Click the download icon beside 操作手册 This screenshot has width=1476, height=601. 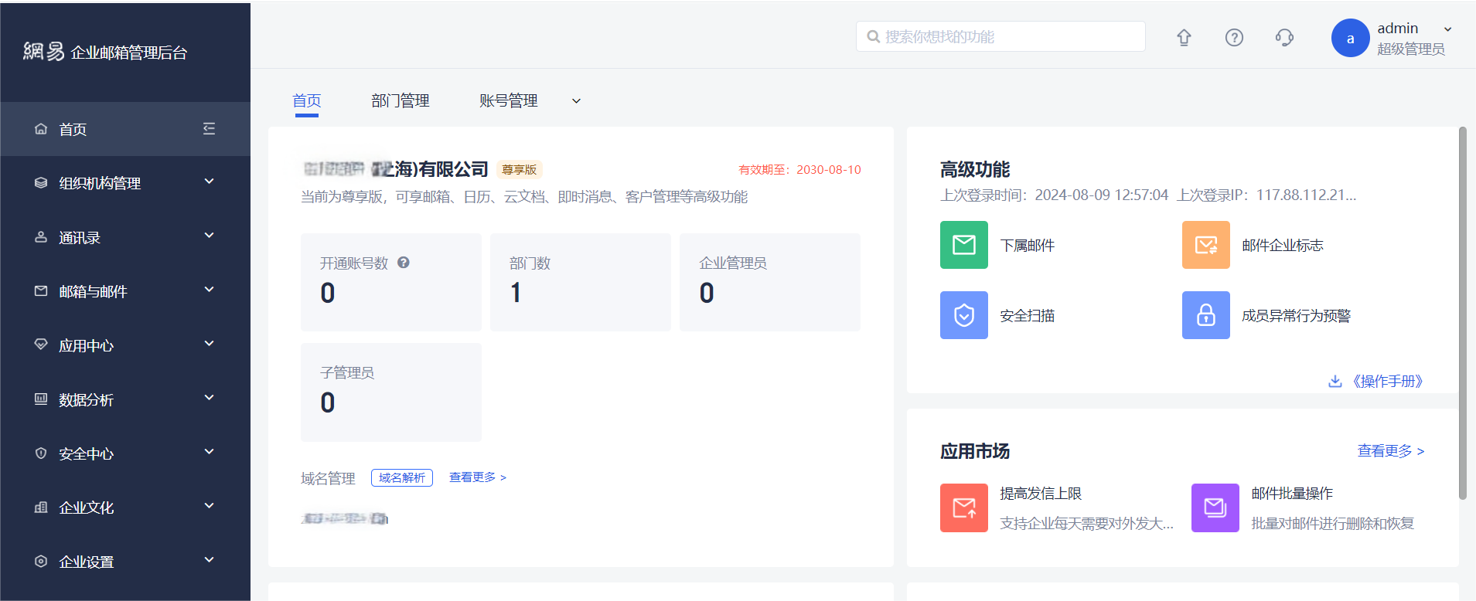pyautogui.click(x=1335, y=381)
